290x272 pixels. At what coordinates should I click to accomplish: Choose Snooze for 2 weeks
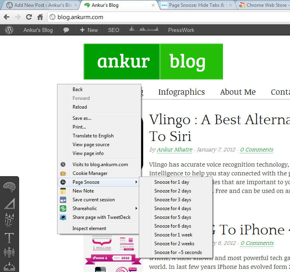(x=176, y=244)
